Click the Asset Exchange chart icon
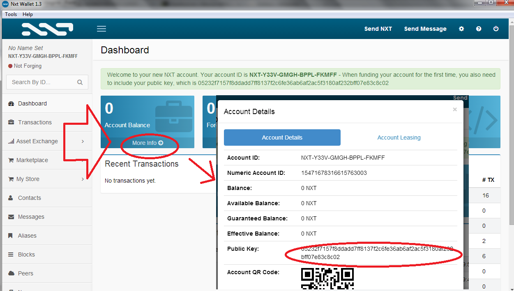This screenshot has height=291, width=514. (x=11, y=141)
